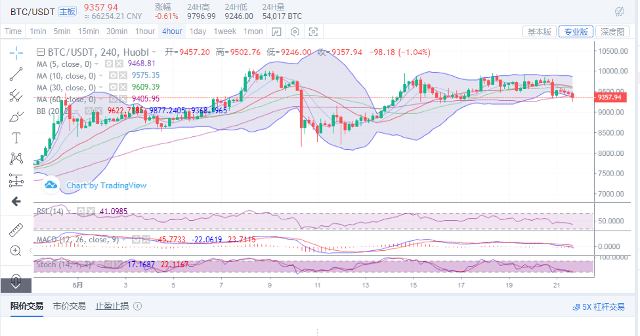The image size is (640, 336).
Task: Open chart settings hexagon icon
Action: (295, 31)
